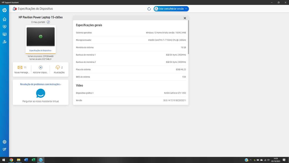Click battery icon in system tray
289x163 pixels.
coord(258,160)
